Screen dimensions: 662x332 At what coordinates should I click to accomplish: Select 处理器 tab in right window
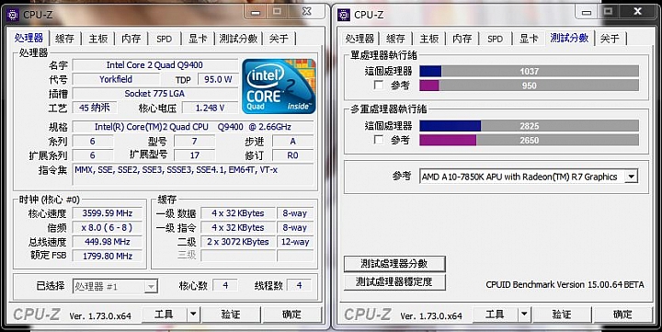360,39
